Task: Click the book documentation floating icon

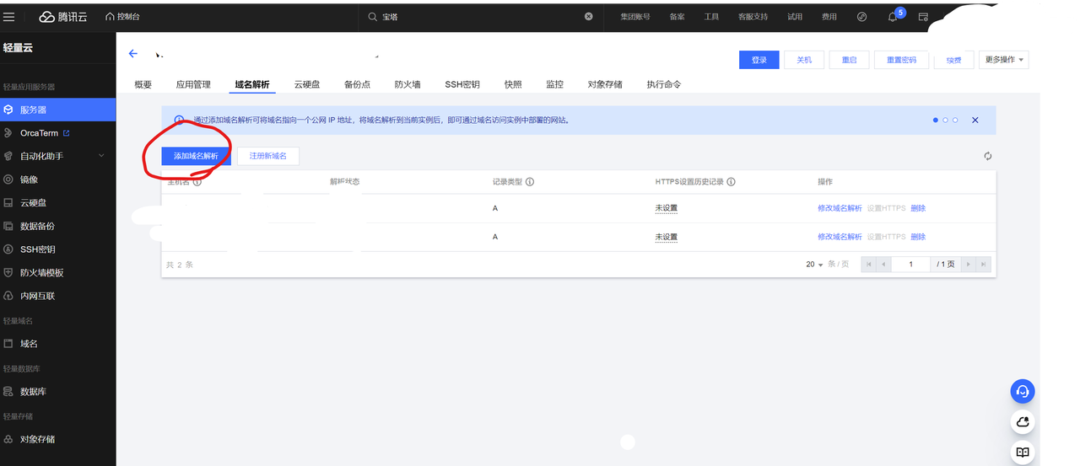Action: click(1023, 452)
